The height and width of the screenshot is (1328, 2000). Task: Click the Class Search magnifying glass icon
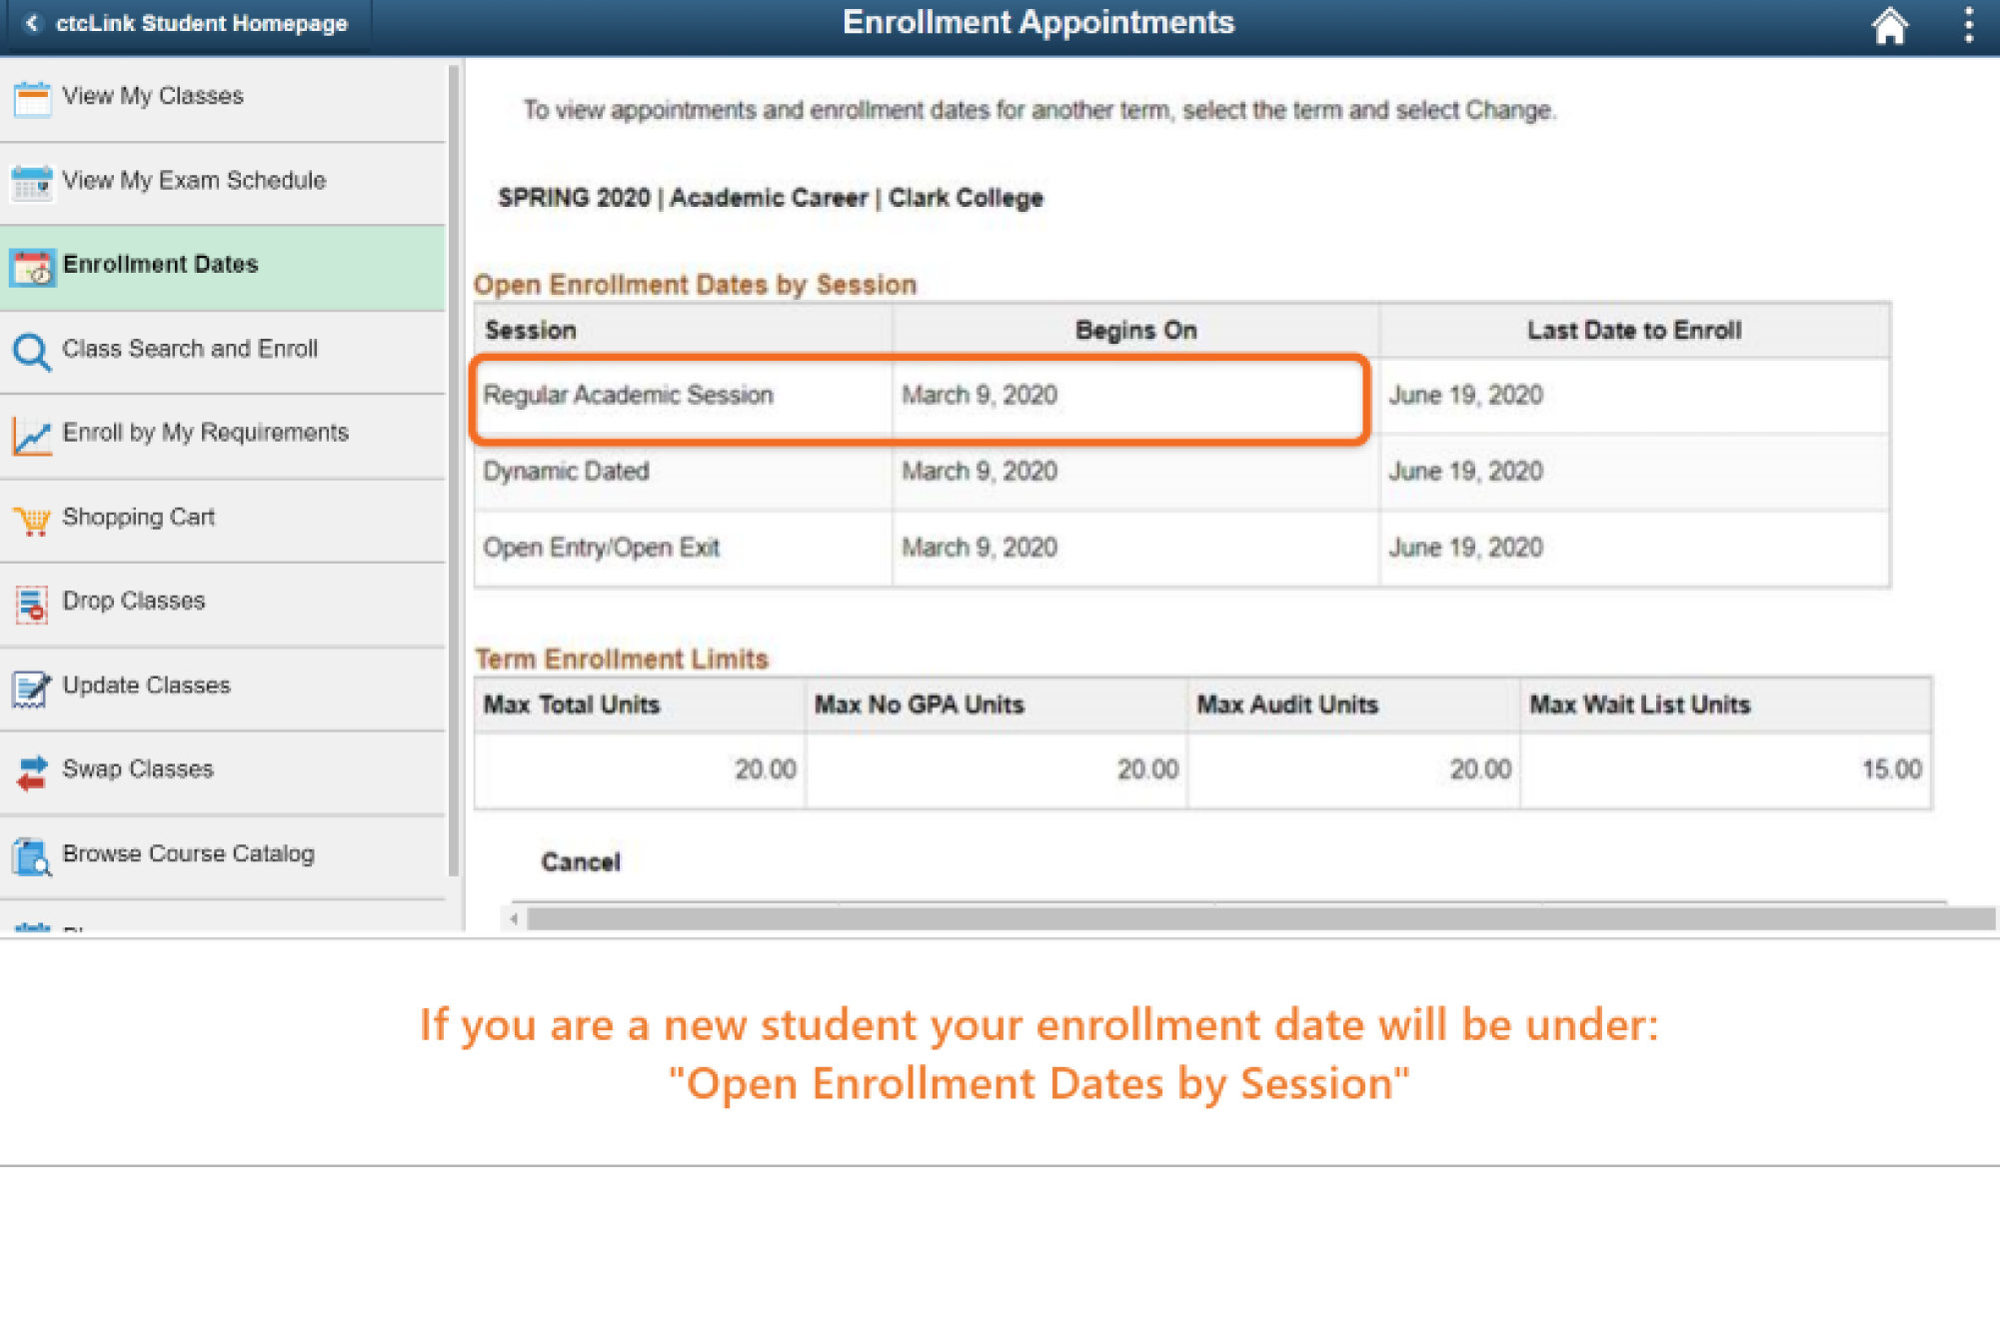[x=31, y=351]
